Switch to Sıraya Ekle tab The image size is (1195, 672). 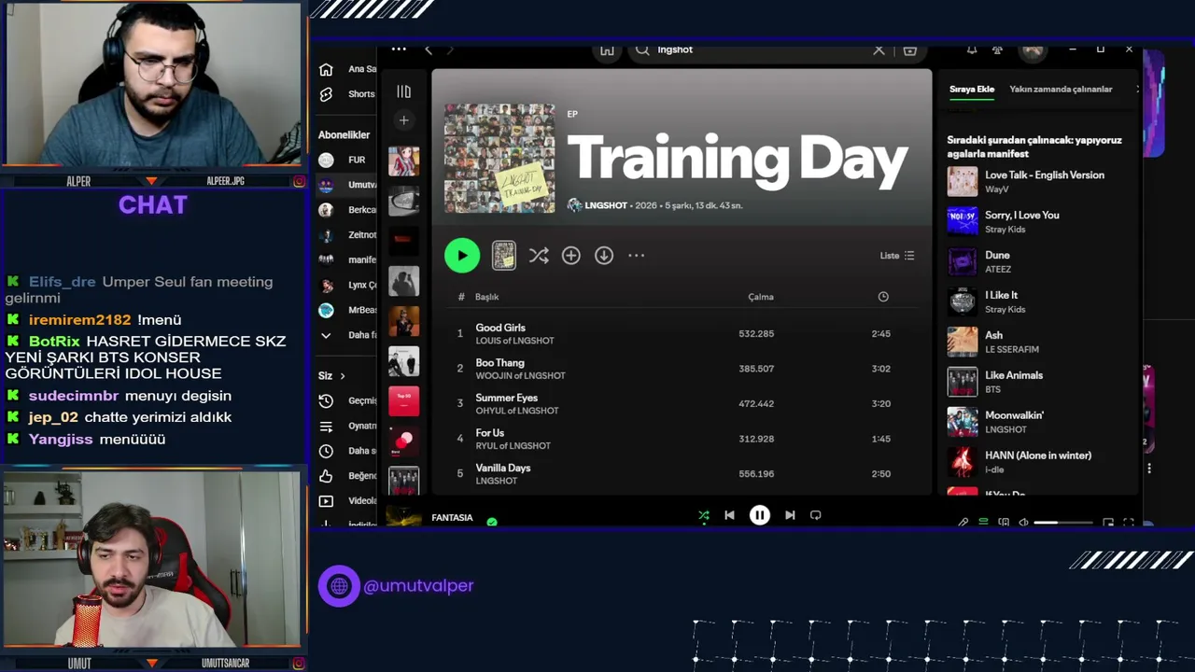[x=972, y=89]
